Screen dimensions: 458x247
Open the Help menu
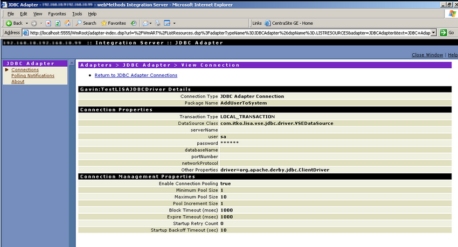(92, 13)
